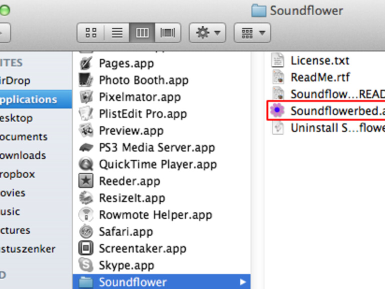Select Dropbox in the sidebar
This screenshot has height=289, width=385.
17,174
